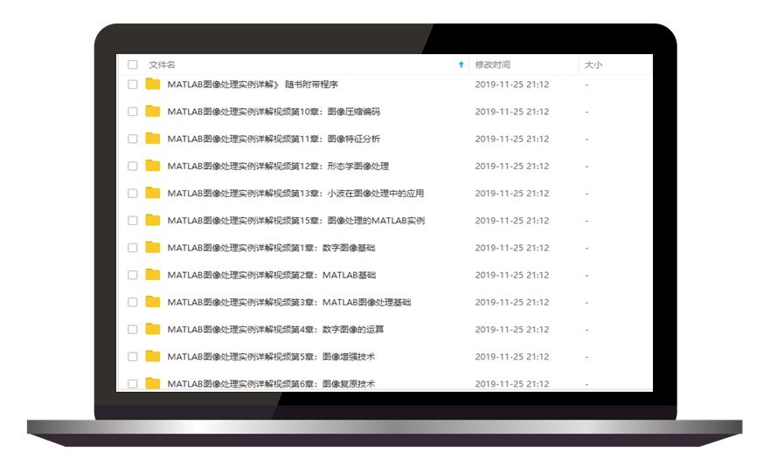Click the date of 第10章 row
Screen dimensions: 770x472
511,112
